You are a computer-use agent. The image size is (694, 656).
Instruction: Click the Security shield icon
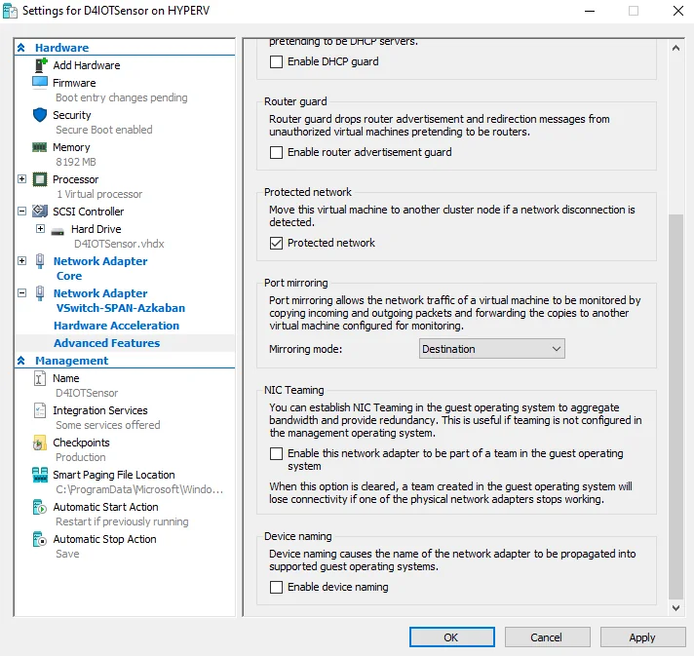pos(40,115)
